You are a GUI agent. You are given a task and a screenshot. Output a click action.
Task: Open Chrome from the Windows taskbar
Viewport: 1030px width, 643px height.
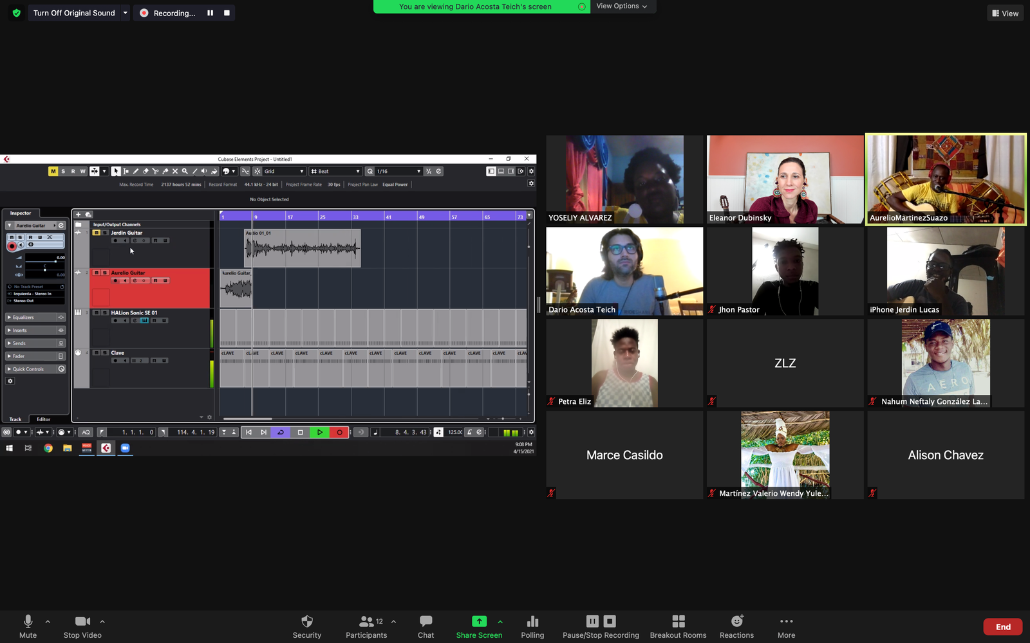coord(48,448)
